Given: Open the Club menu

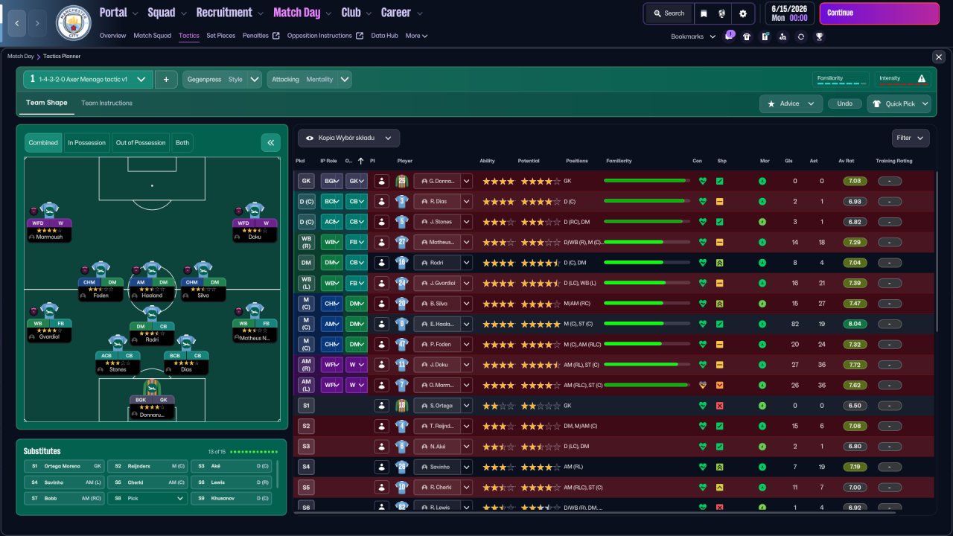Looking at the screenshot, I should coord(357,13).
